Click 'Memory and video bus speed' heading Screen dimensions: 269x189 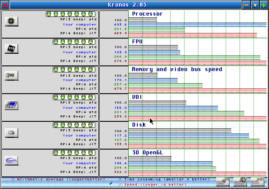click(x=177, y=69)
